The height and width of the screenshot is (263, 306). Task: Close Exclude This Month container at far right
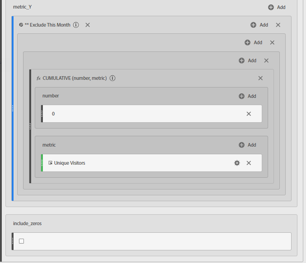coord(278,25)
